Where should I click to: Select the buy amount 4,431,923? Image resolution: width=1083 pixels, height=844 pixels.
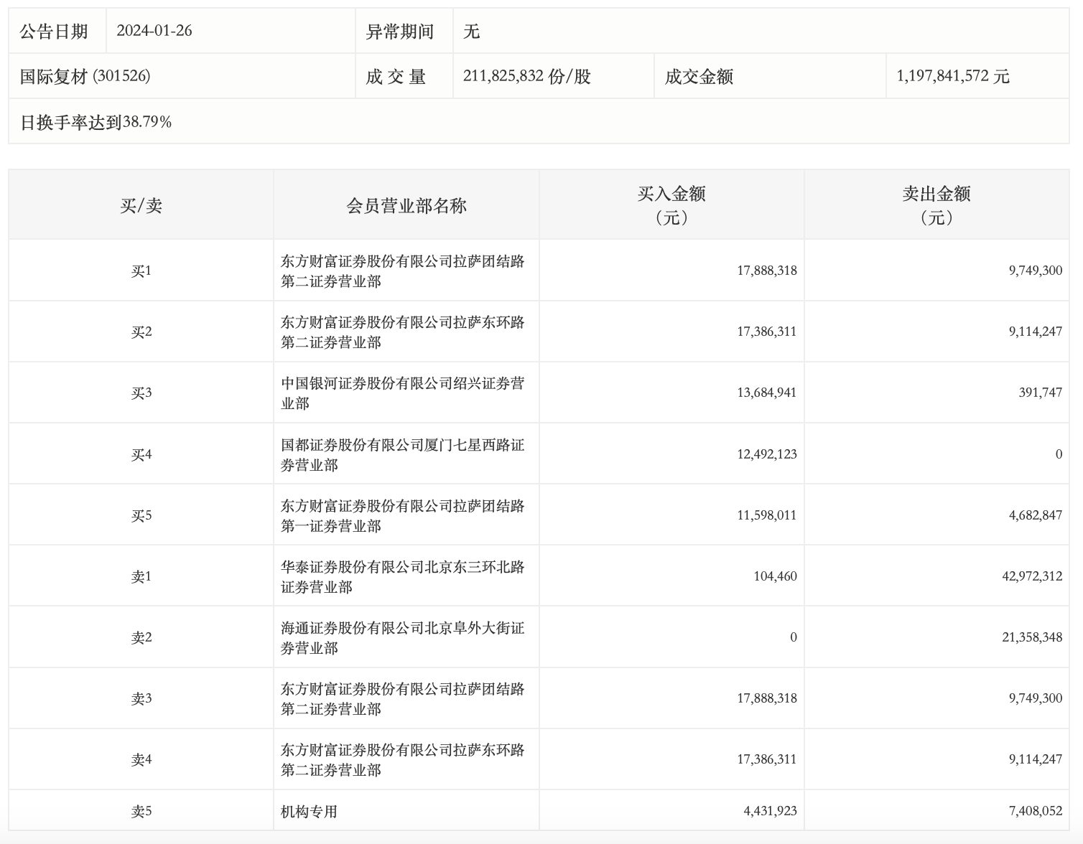(x=770, y=811)
